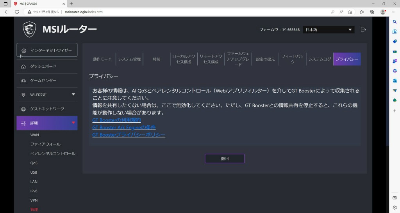Expand the Wi-Fi設定 submenu arrow
Screen dimensions: 400x213
pos(73,94)
